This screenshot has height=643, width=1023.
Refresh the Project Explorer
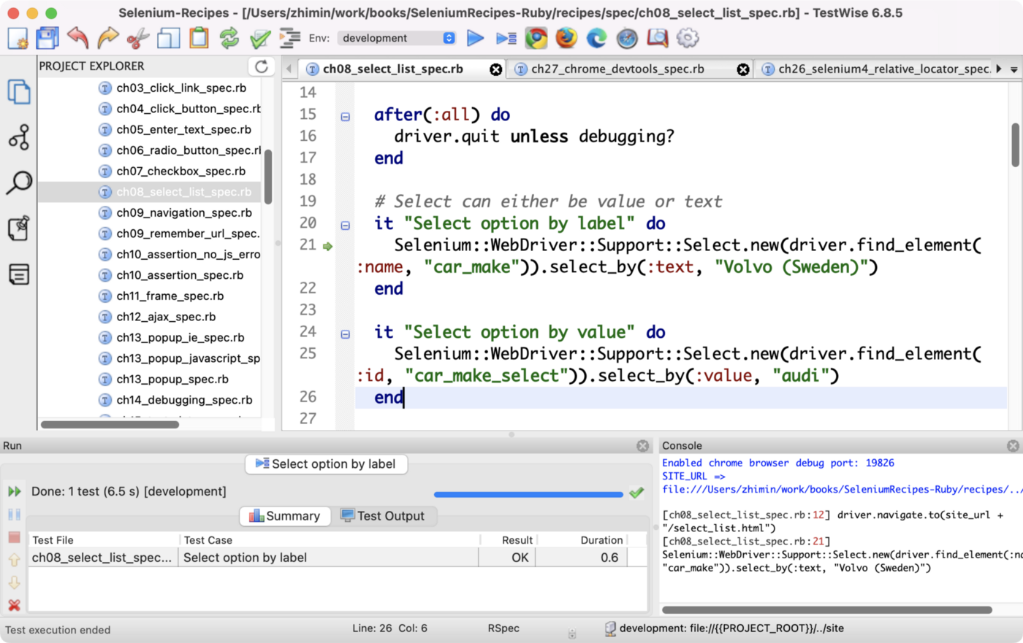click(x=261, y=66)
